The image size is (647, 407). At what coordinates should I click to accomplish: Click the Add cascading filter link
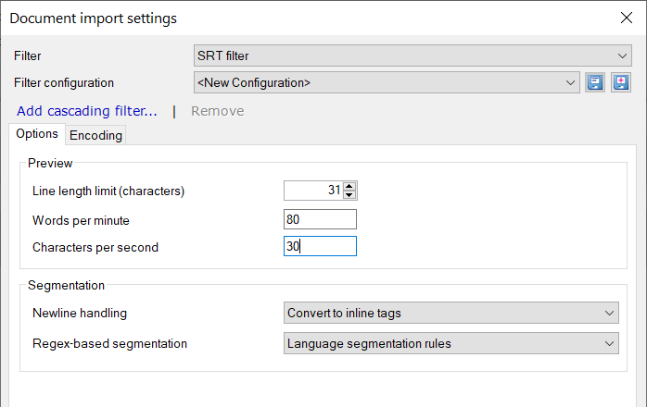pos(87,111)
